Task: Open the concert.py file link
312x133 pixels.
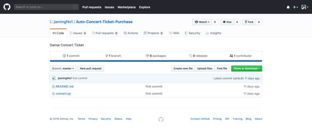Action: tap(63, 94)
